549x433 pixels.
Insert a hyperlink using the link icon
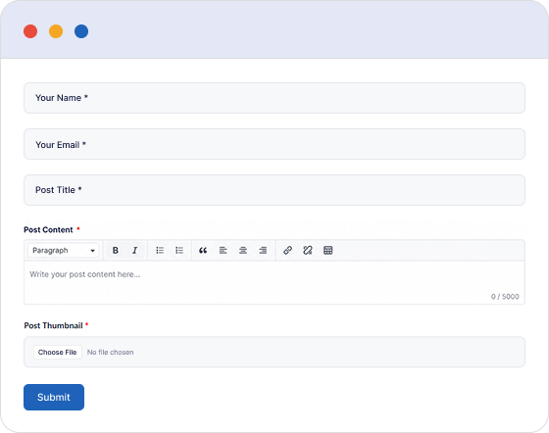tap(287, 251)
